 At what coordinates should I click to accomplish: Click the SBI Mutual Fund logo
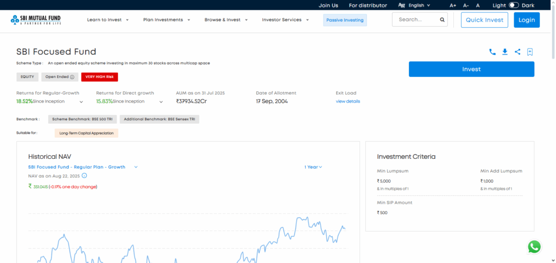point(36,20)
